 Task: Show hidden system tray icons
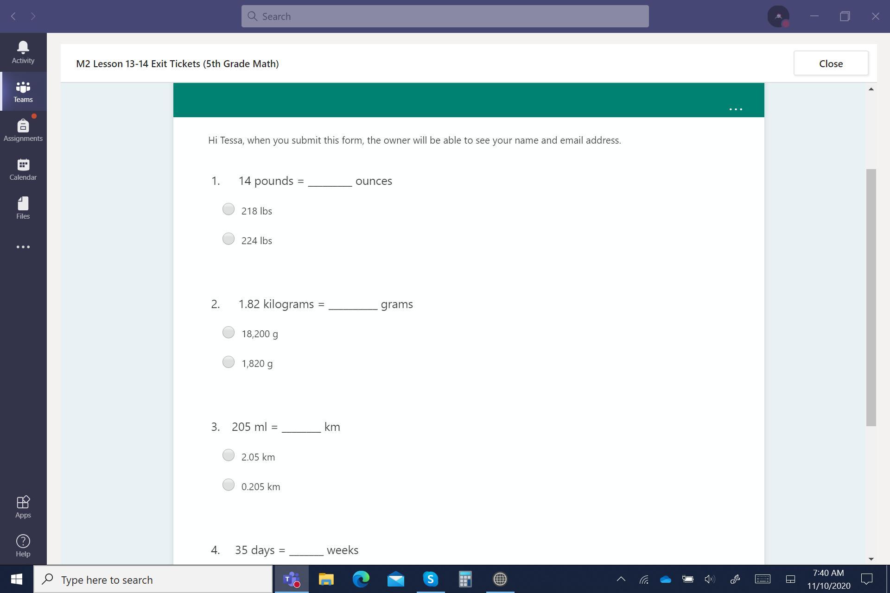click(621, 579)
